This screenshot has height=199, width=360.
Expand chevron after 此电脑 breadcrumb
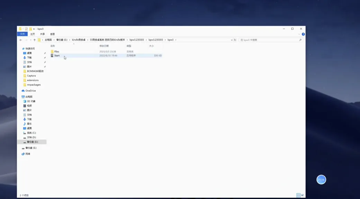click(54, 40)
